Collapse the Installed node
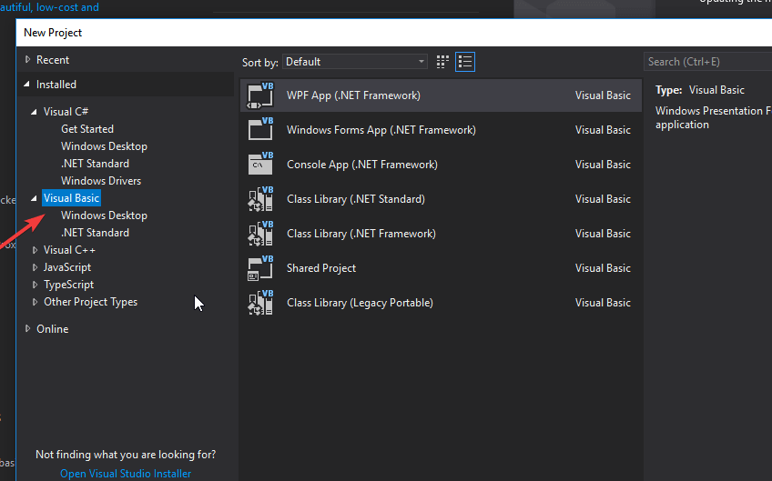The image size is (772, 481). click(27, 85)
